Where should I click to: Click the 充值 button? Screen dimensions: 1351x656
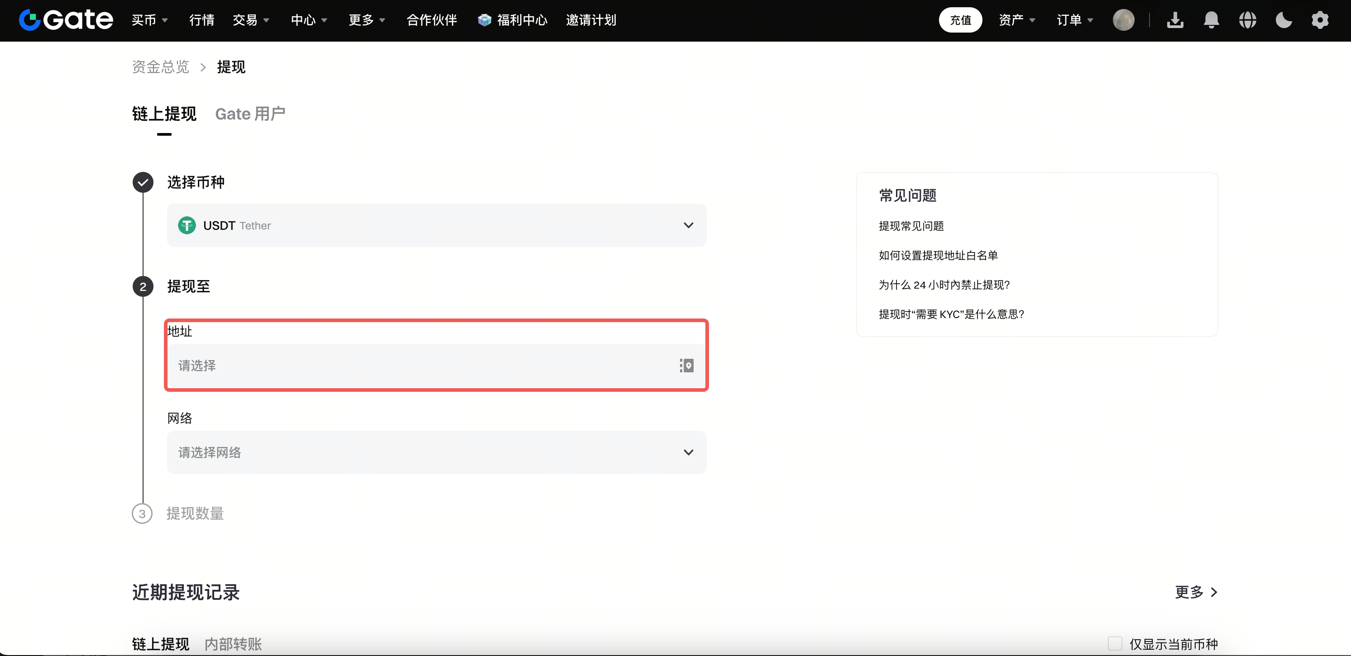960,20
